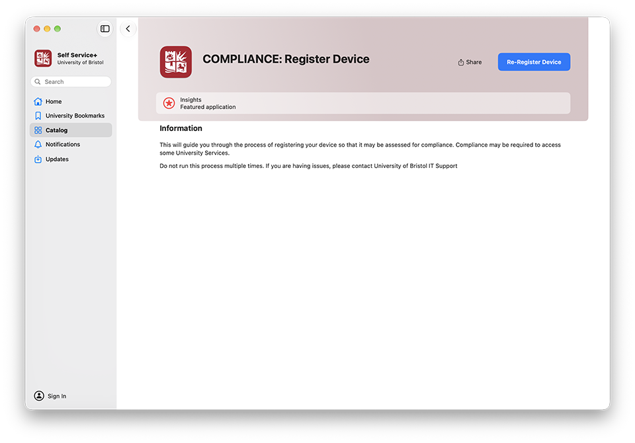Close the window with the red button

tap(37, 28)
